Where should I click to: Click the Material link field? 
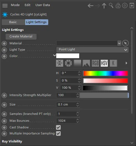point(87,43)
